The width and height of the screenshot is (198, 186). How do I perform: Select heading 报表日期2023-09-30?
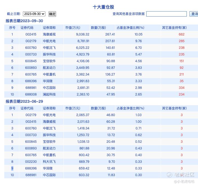[x=24, y=21]
